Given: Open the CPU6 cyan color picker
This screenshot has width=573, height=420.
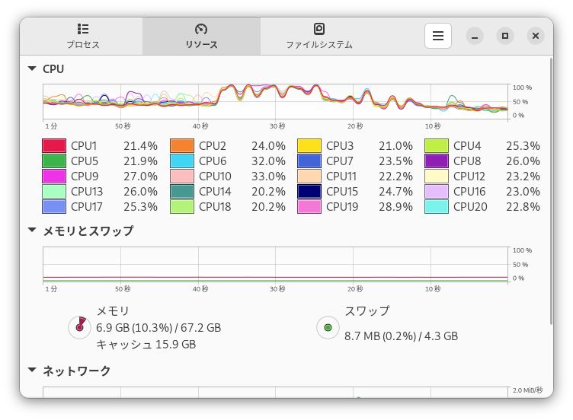Looking at the screenshot, I should click(182, 161).
